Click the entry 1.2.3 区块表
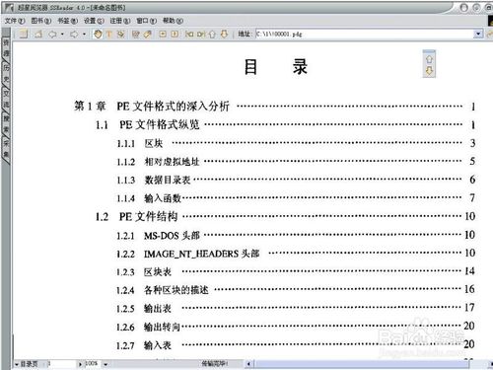This screenshot has width=493, height=370. coord(144,272)
